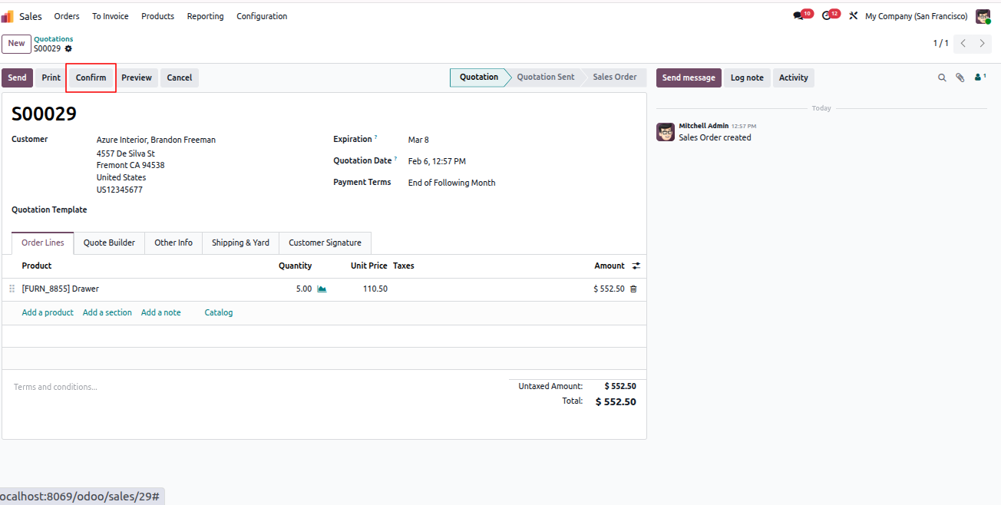The image size is (1001, 505).
Task: Switch to the Other Info tab
Action: [x=173, y=243]
